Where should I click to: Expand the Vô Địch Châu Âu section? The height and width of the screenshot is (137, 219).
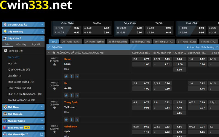42,25
